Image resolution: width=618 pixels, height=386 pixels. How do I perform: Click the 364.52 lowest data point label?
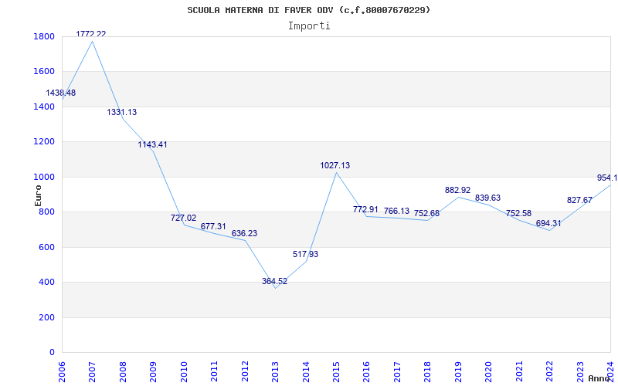pyautogui.click(x=274, y=281)
